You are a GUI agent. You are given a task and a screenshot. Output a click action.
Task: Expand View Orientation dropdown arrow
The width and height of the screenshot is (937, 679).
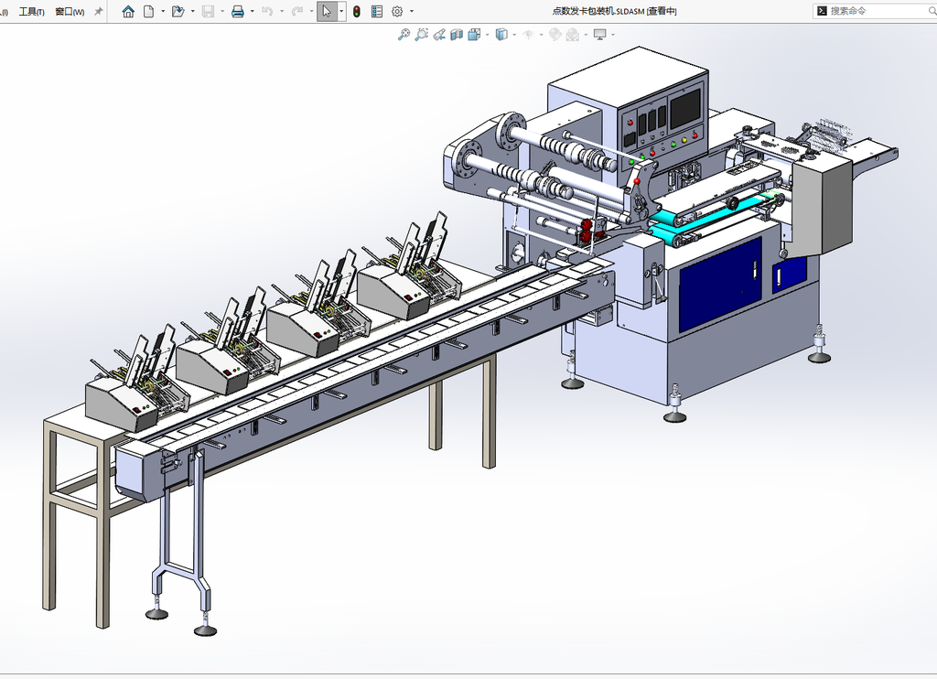point(488,35)
